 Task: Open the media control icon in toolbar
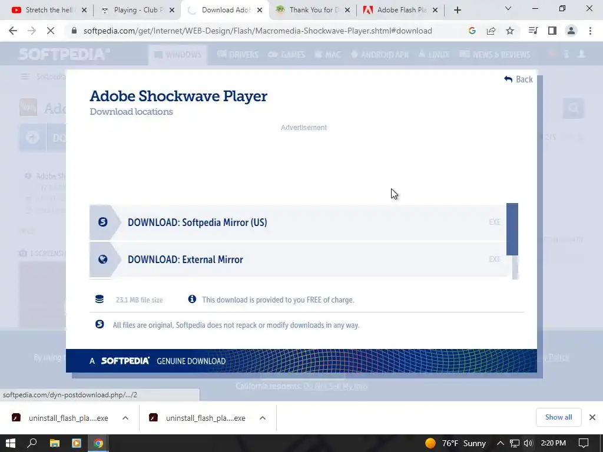click(533, 31)
